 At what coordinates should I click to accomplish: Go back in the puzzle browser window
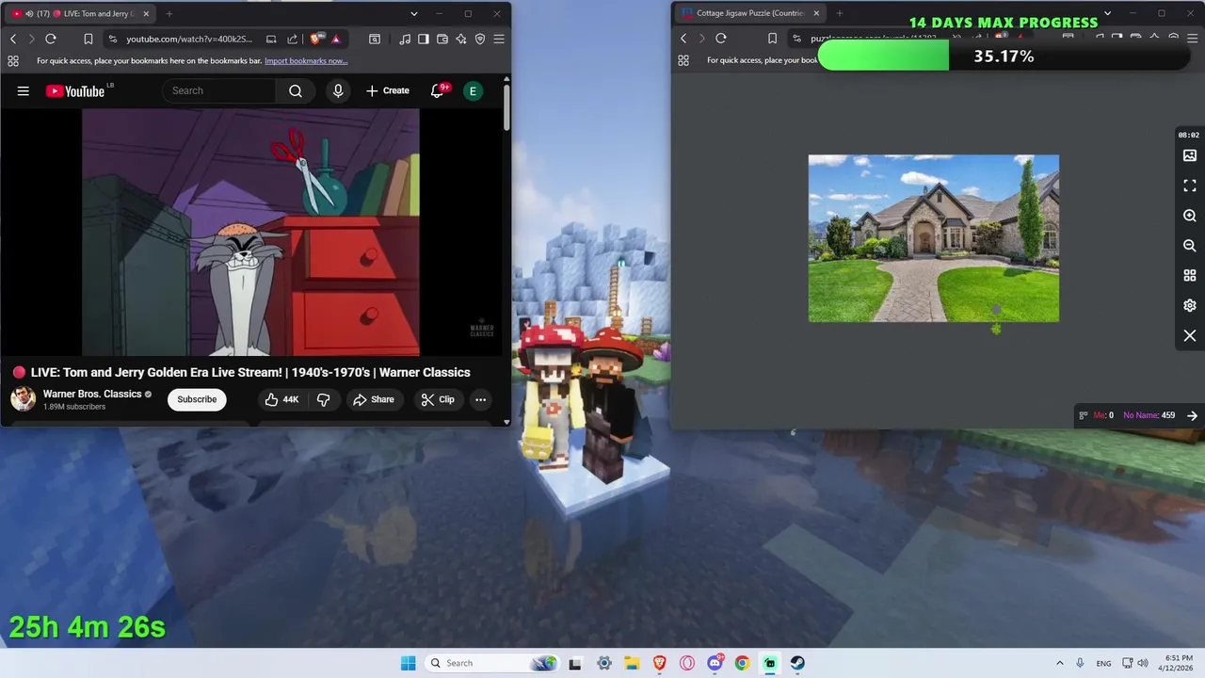pos(684,39)
